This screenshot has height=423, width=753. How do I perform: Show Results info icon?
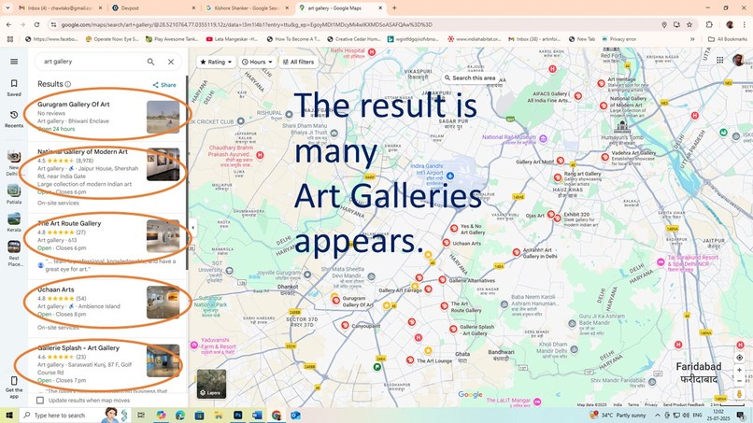pos(67,84)
